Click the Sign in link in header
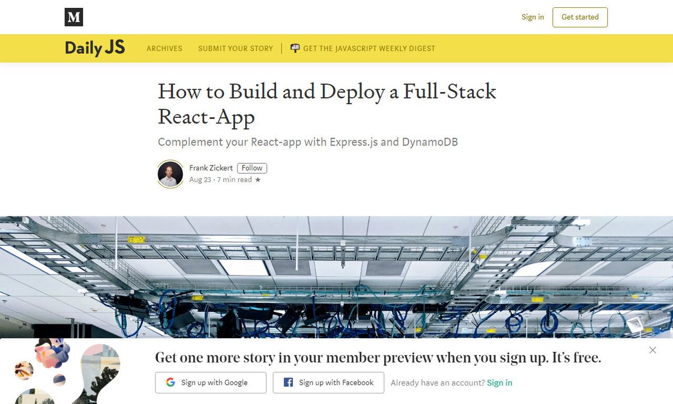This screenshot has height=404, width=673. (533, 17)
